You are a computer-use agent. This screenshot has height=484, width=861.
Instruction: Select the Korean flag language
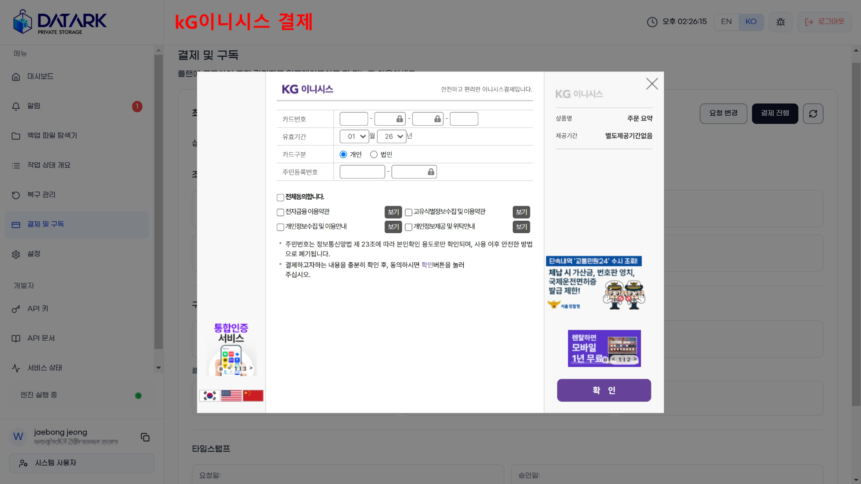[x=210, y=395]
